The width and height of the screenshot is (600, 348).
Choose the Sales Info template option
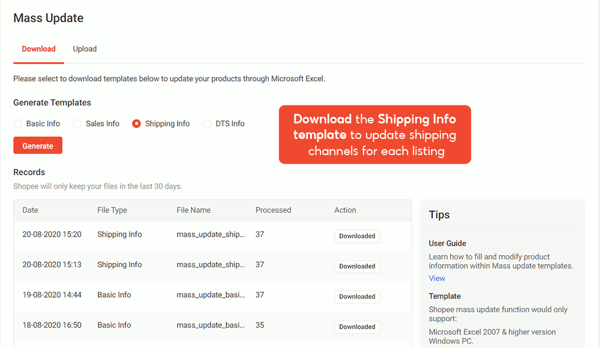[x=77, y=124]
